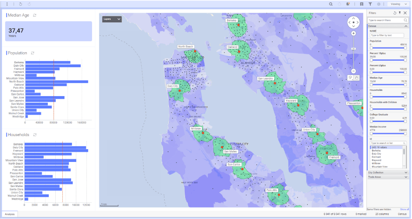The image size is (412, 219).
Task: Select Berkeley in the Id list filter
Action: (376, 151)
